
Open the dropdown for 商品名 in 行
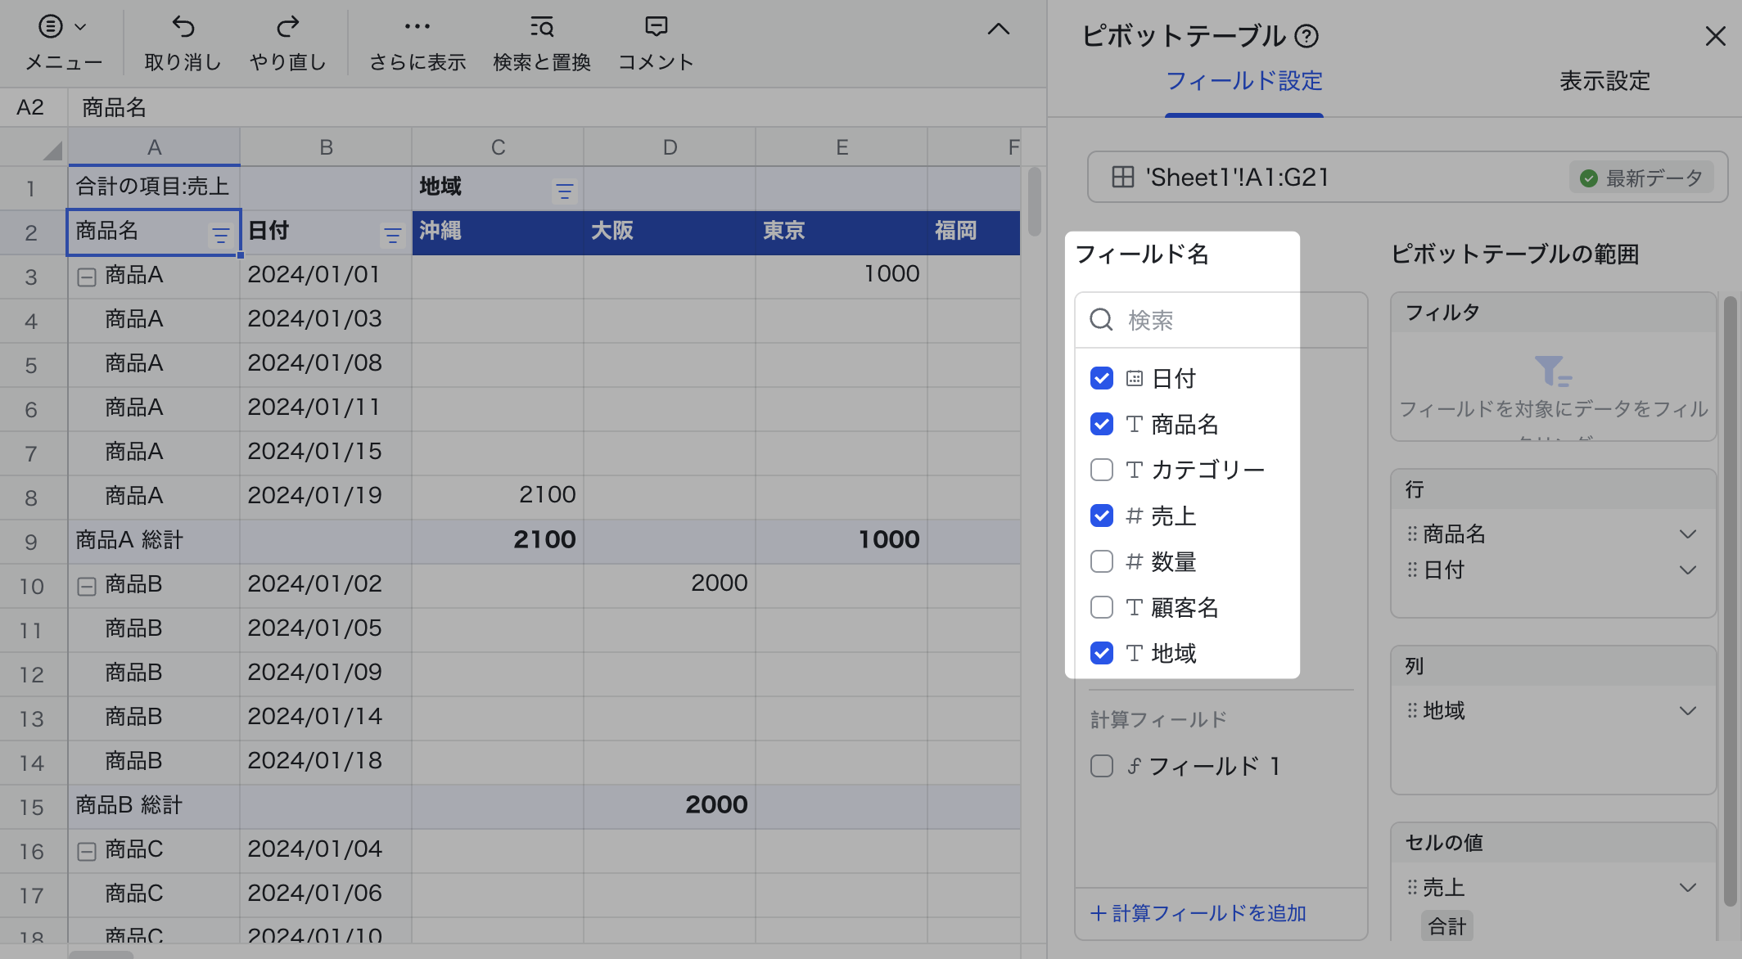(1687, 534)
